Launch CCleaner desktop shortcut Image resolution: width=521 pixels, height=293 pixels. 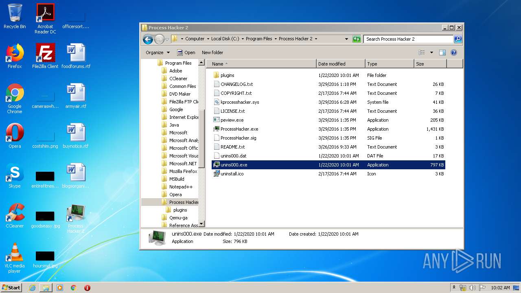pos(15,216)
